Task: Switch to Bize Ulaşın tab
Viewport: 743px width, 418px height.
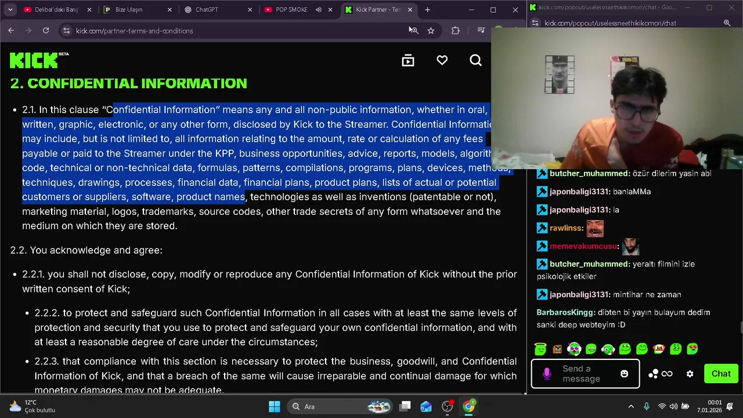Action: point(138,10)
